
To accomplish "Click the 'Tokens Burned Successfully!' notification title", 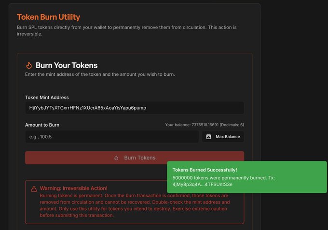I will point(205,170).
